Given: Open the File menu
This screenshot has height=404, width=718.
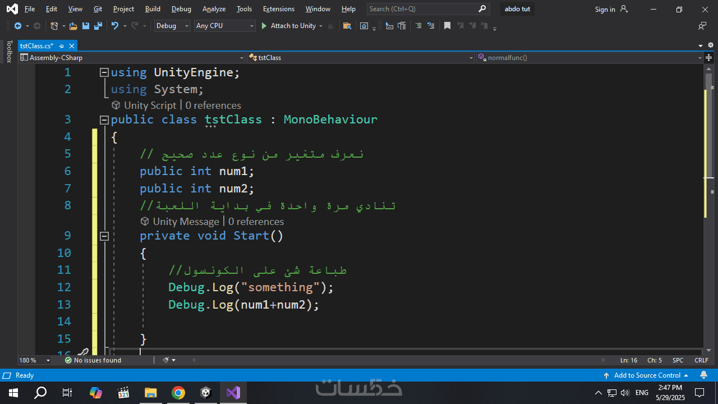Looking at the screenshot, I should coord(30,9).
